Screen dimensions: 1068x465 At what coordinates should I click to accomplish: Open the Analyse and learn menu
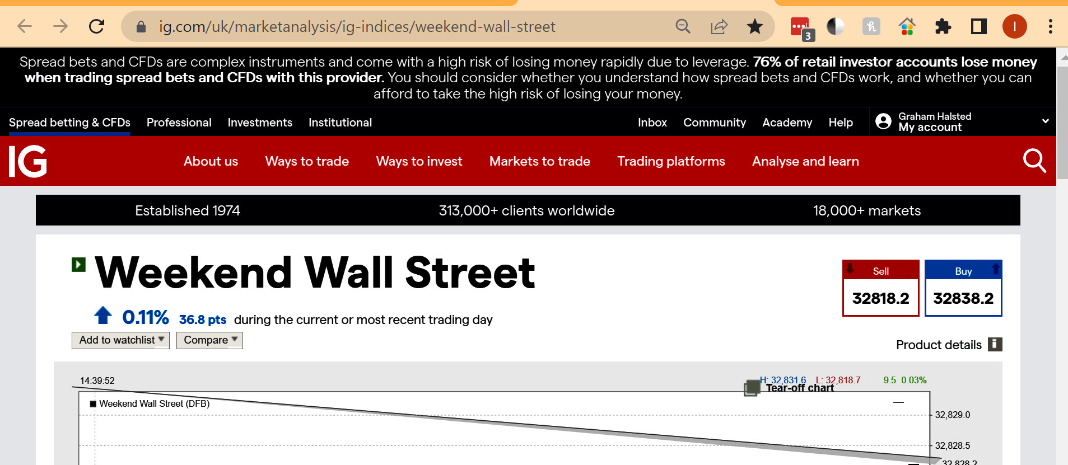pos(805,161)
